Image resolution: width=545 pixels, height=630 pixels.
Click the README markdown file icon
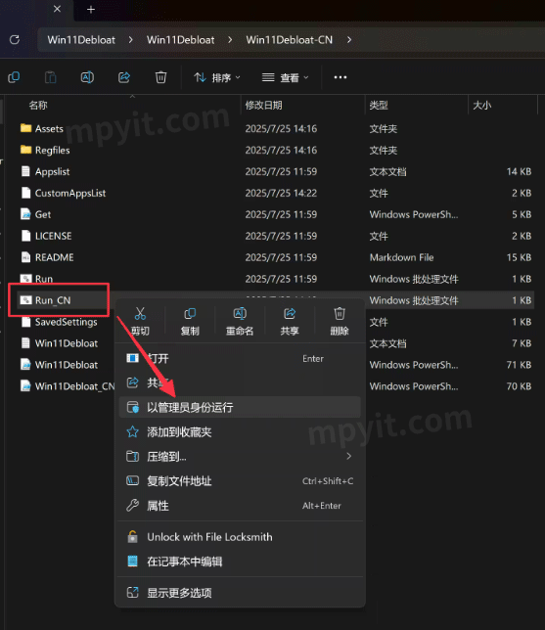tap(25, 257)
